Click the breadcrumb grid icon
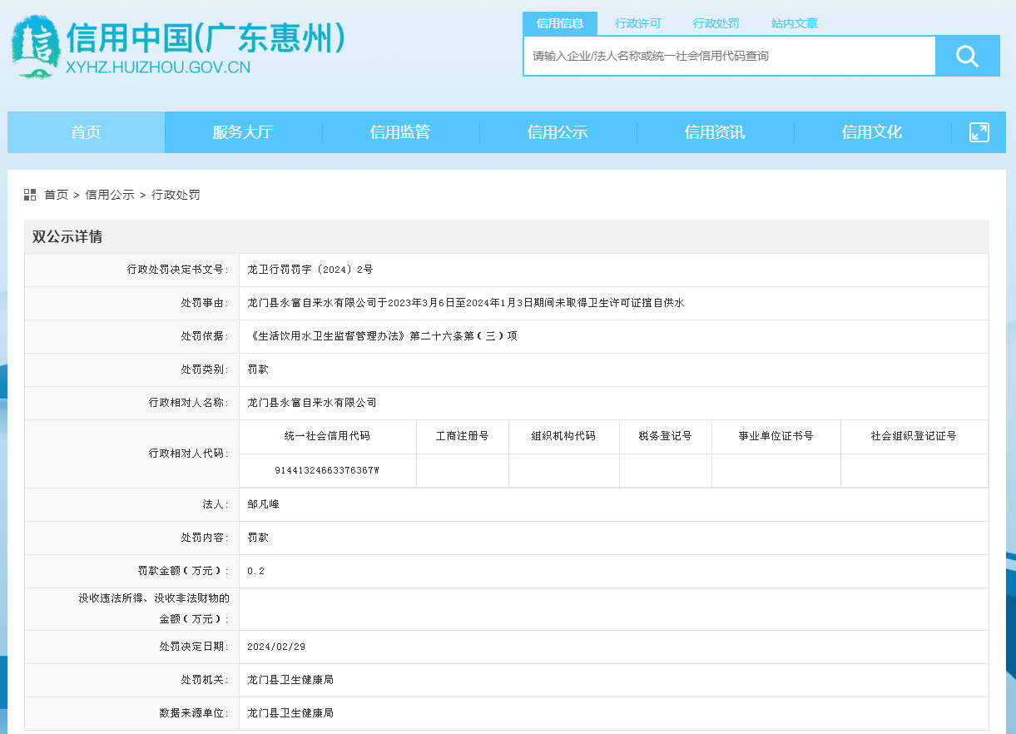This screenshot has height=734, width=1016. pyautogui.click(x=30, y=195)
